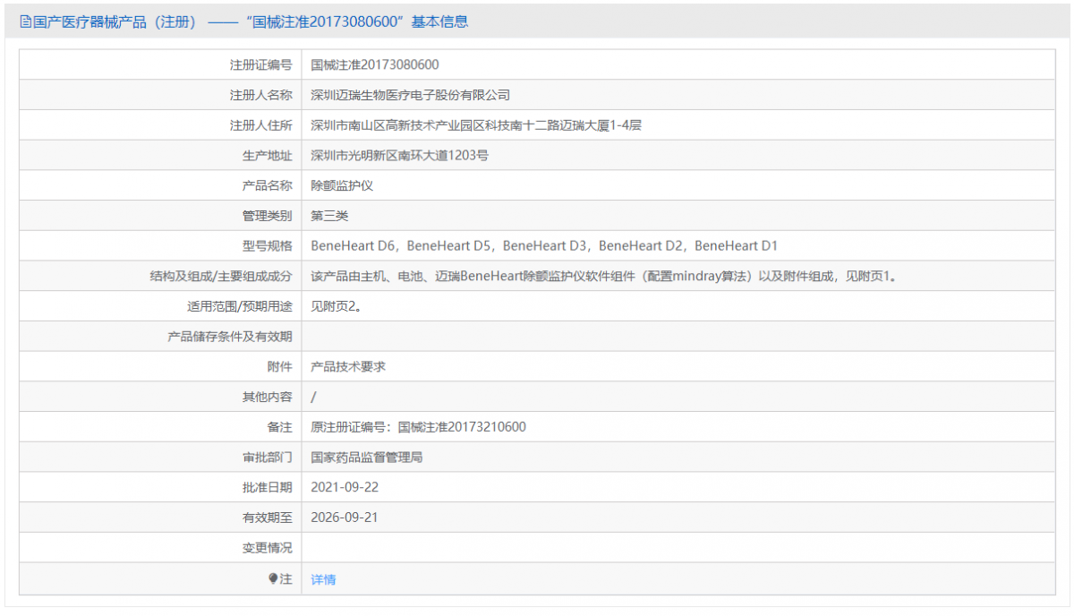
Task: Select the 注册证编号 label cell
Action: coord(161,64)
